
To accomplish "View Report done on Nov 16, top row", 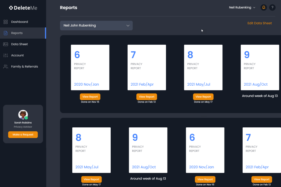I will pyautogui.click(x=90, y=97).
